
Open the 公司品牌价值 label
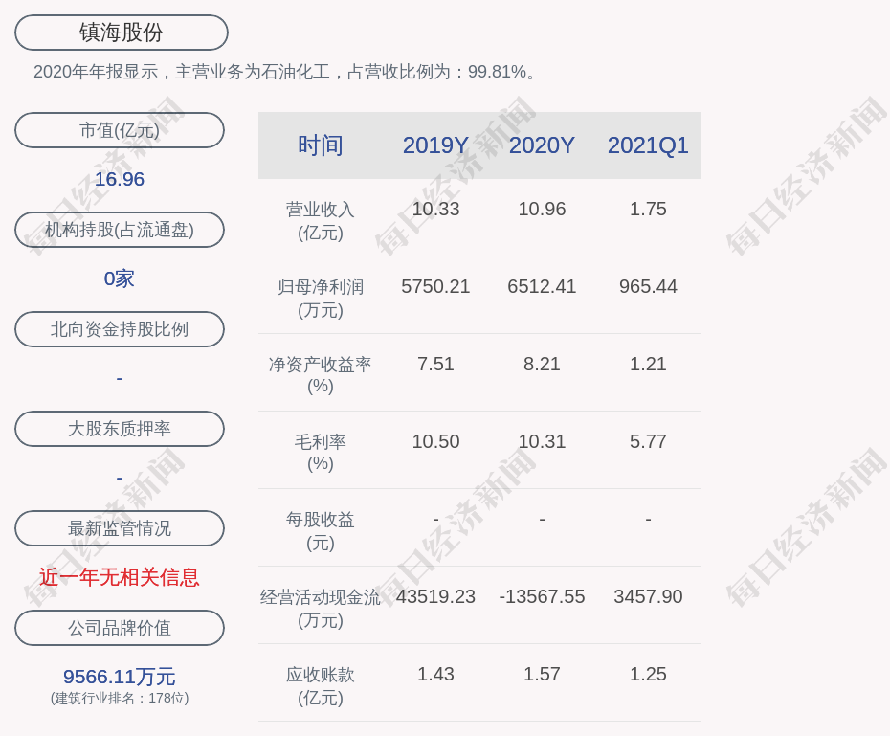pos(120,628)
